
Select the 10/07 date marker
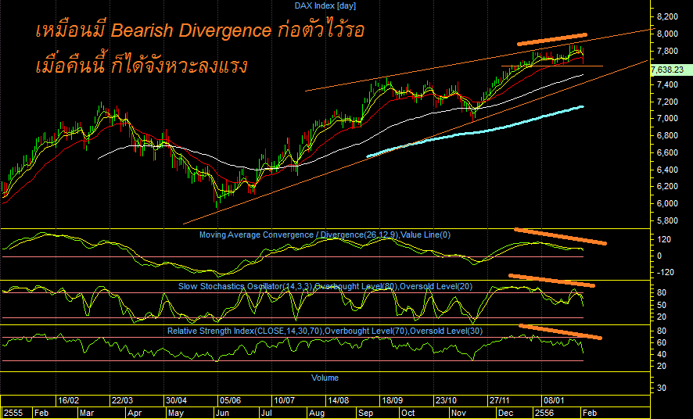[x=284, y=401]
